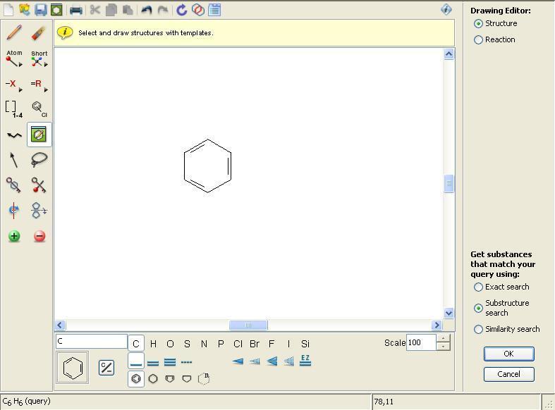Pick the C atom element
Image resolution: width=555 pixels, height=410 pixels.
[x=136, y=344]
